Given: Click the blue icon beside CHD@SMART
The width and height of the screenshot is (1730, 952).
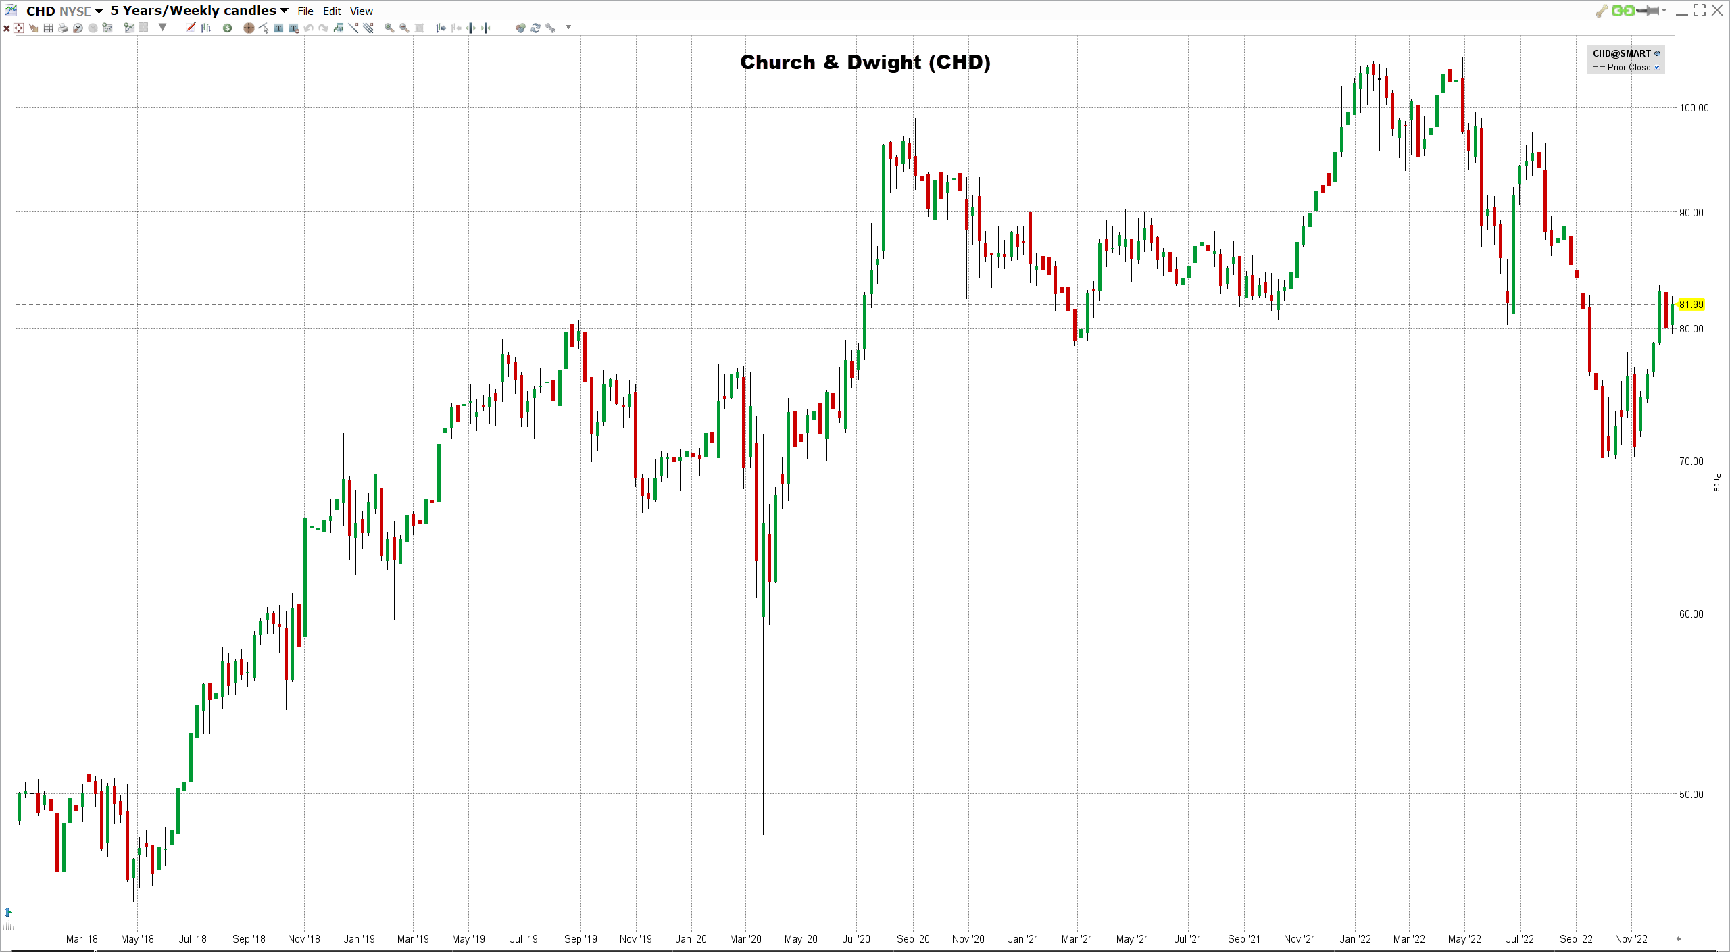Looking at the screenshot, I should click(x=1656, y=53).
